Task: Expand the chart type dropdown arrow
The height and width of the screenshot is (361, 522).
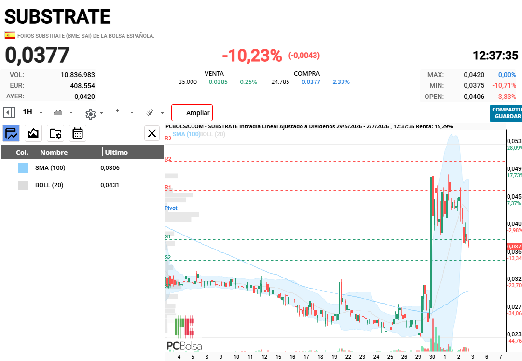Action: 71,113
